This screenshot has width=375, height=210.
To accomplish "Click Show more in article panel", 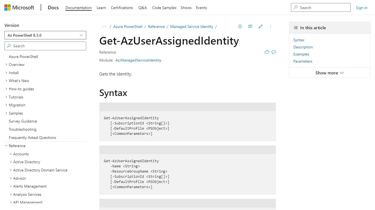I will coord(330,73).
